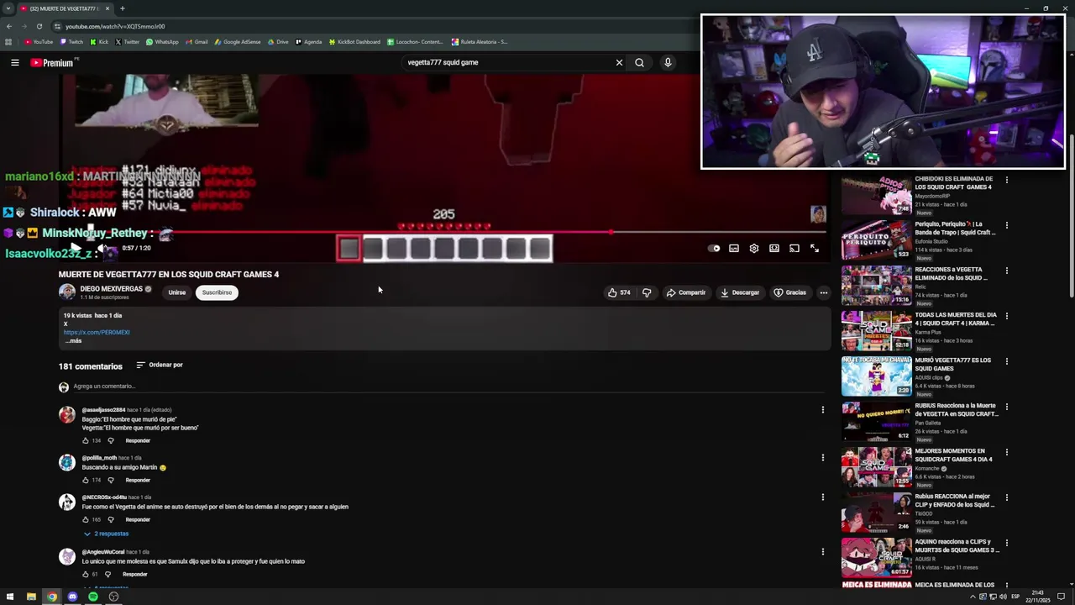
Task: Open Discord from taskbar
Action: 72,597
